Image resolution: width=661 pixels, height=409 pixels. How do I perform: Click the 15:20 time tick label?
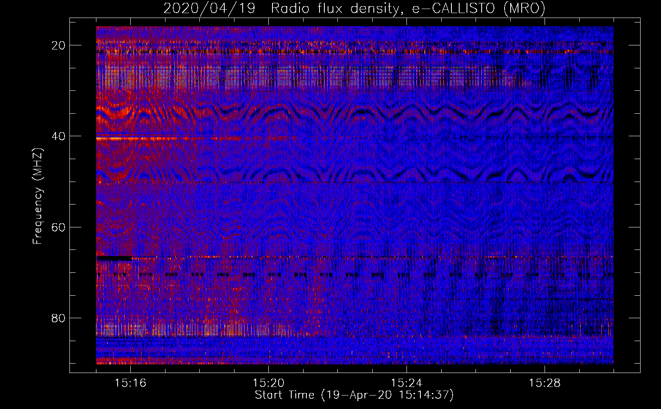pyautogui.click(x=268, y=383)
